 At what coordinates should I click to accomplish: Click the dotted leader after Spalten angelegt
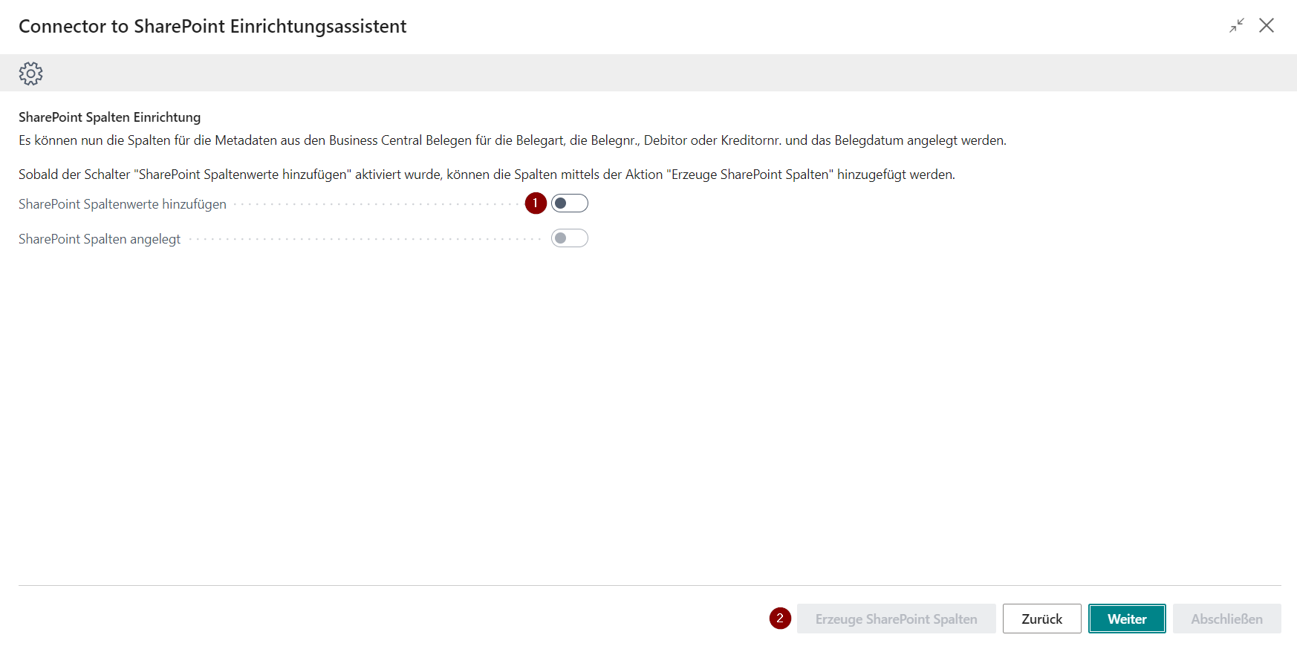click(364, 239)
